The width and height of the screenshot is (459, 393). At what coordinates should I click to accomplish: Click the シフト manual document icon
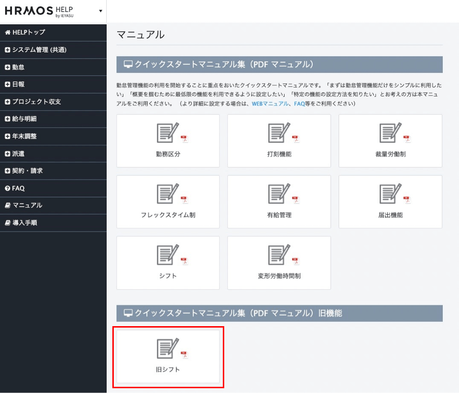click(168, 256)
